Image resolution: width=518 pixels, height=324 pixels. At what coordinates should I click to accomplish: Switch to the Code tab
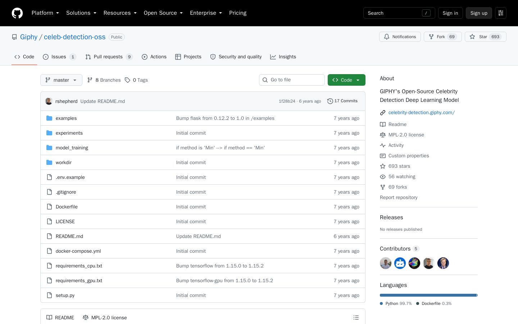(24, 57)
